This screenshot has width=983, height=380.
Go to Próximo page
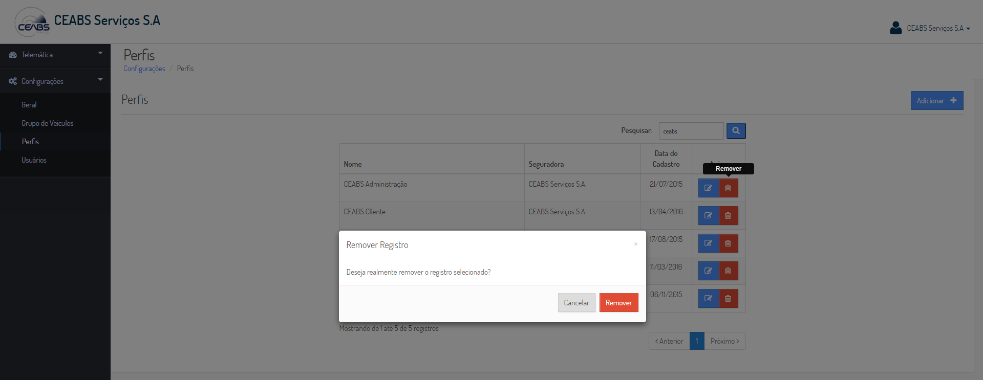[x=725, y=341]
